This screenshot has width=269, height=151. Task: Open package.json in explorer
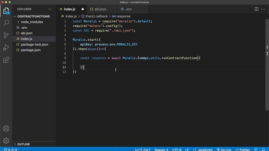click(x=31, y=50)
